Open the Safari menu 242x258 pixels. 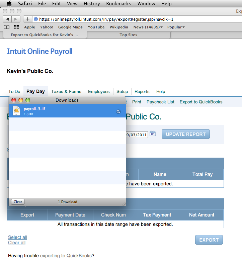(x=25, y=3)
